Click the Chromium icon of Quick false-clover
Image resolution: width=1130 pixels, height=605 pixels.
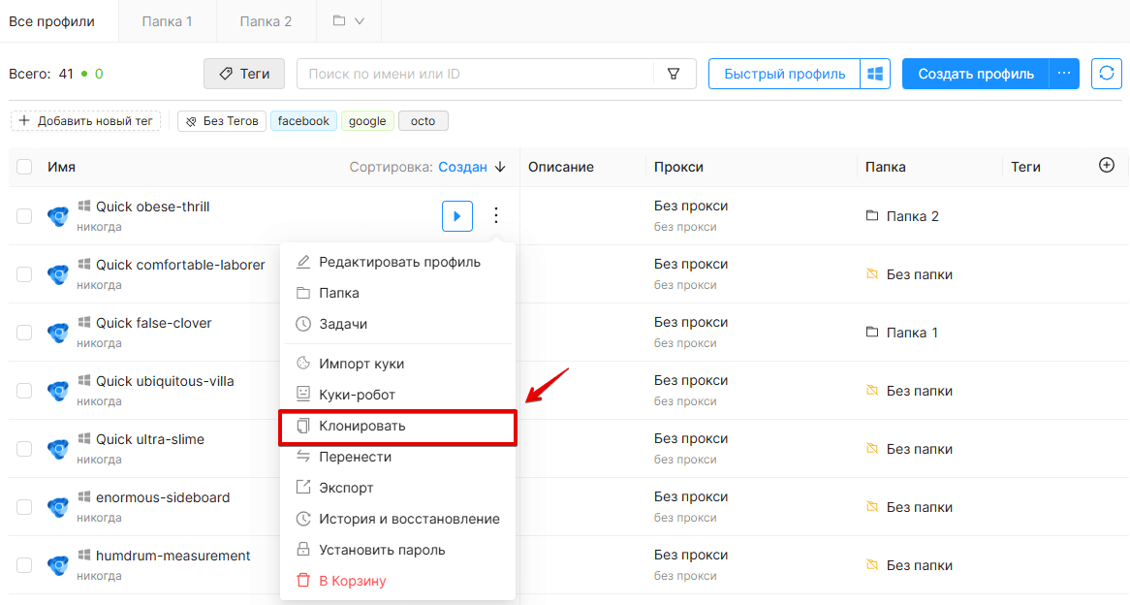point(57,333)
